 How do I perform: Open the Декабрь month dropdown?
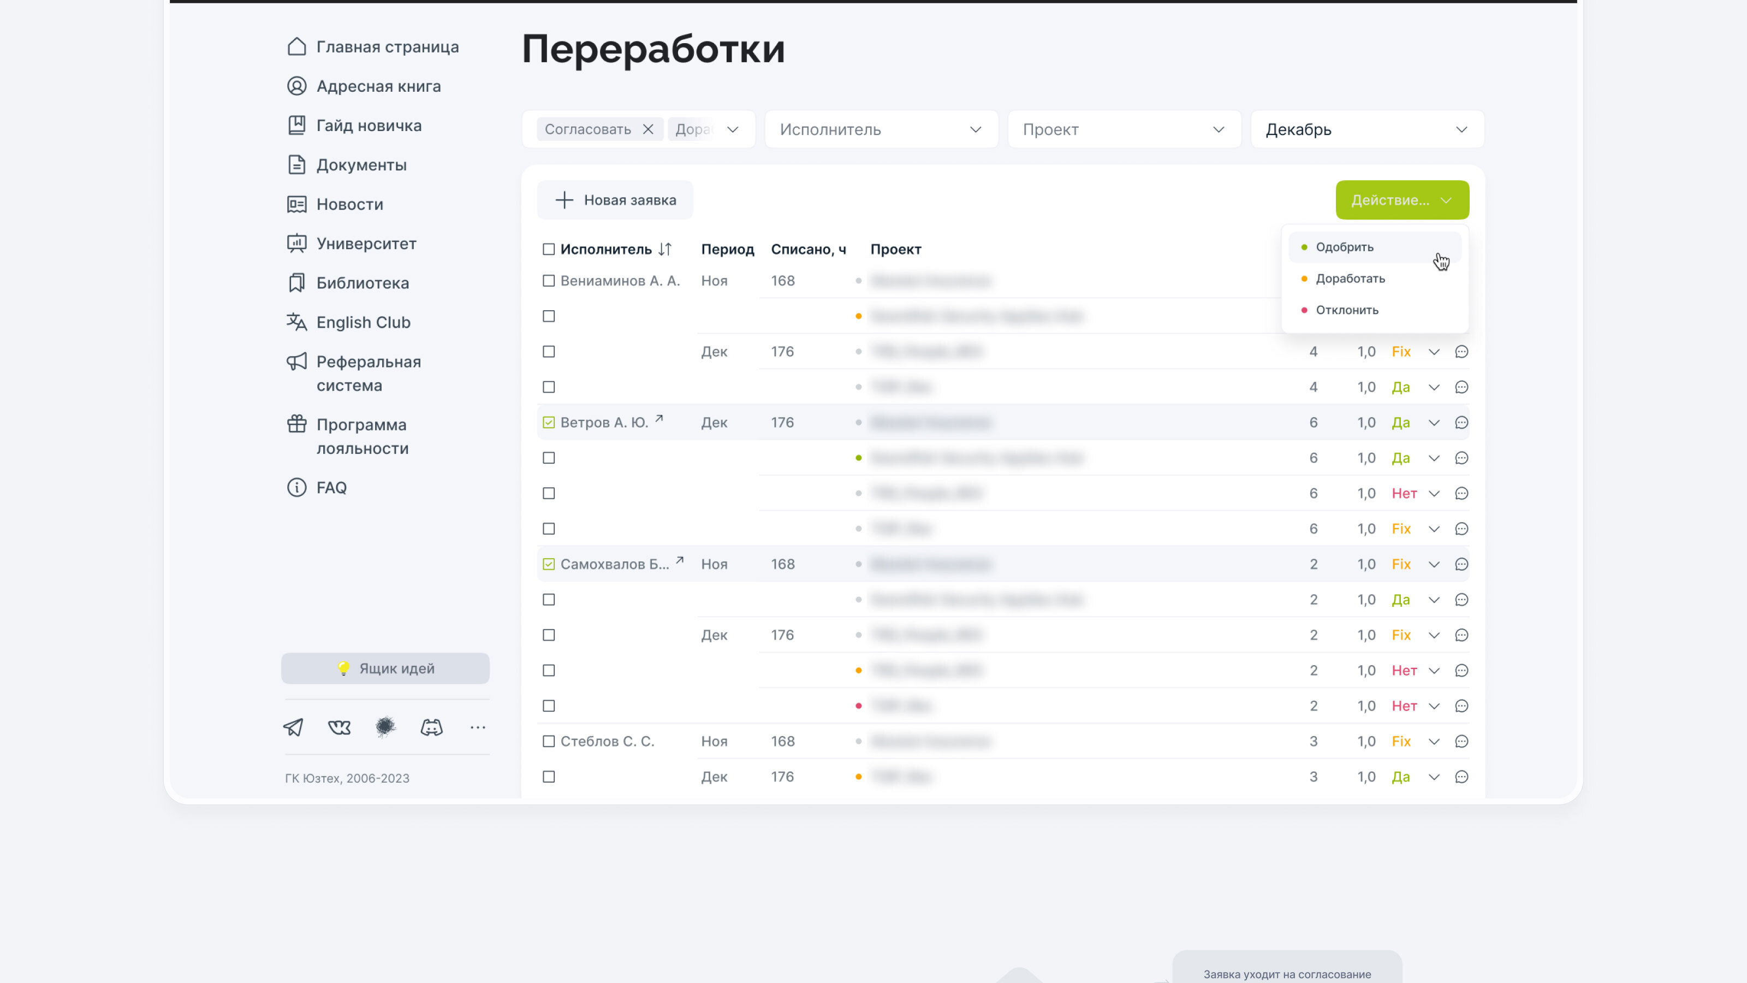click(1366, 129)
